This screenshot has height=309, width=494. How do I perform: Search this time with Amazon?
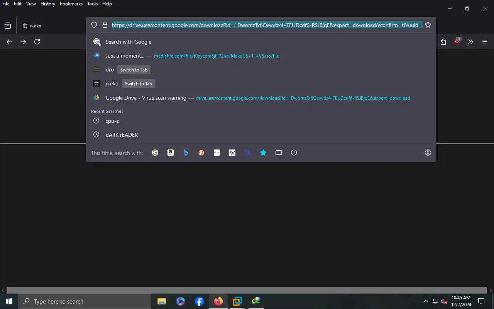171,153
